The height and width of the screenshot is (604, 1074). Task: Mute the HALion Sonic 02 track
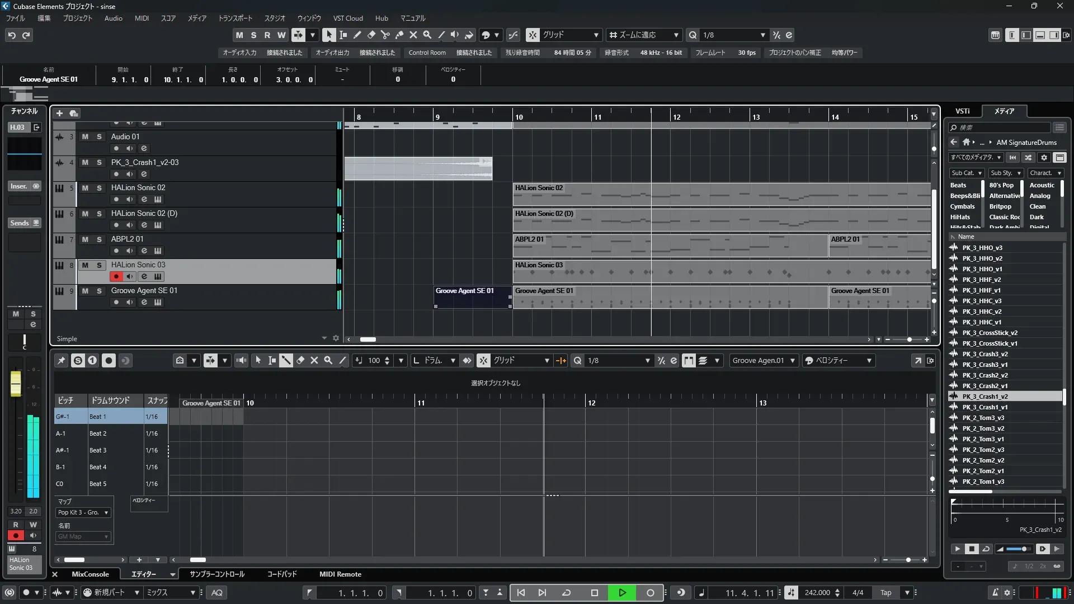point(85,188)
